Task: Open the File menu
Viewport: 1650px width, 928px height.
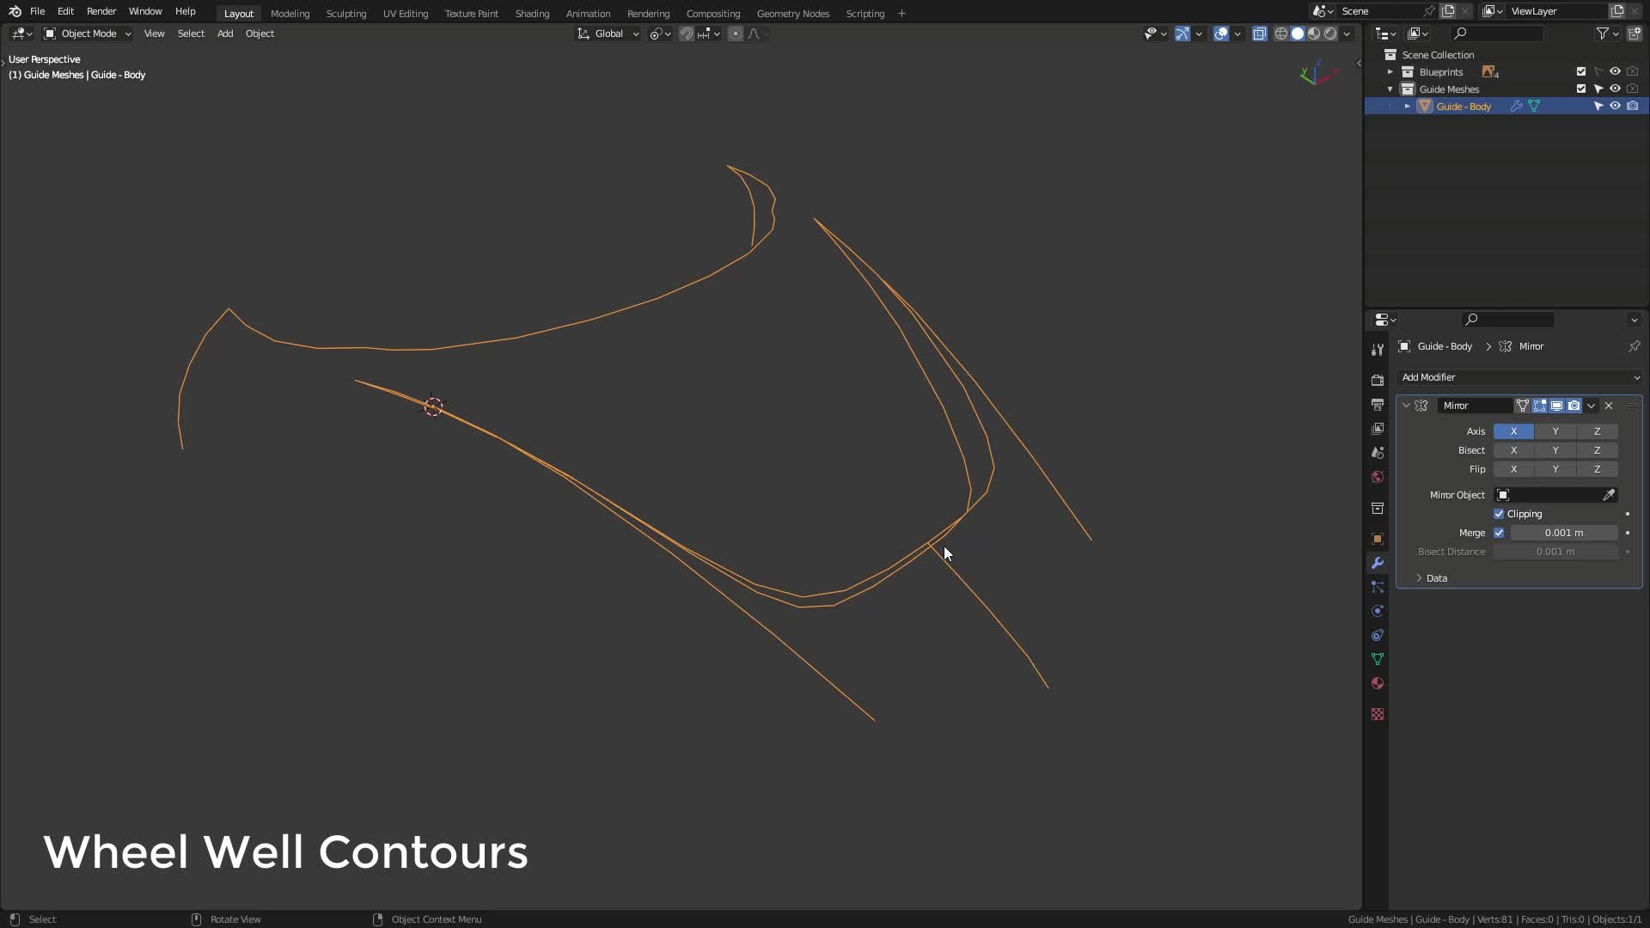Action: [x=37, y=11]
